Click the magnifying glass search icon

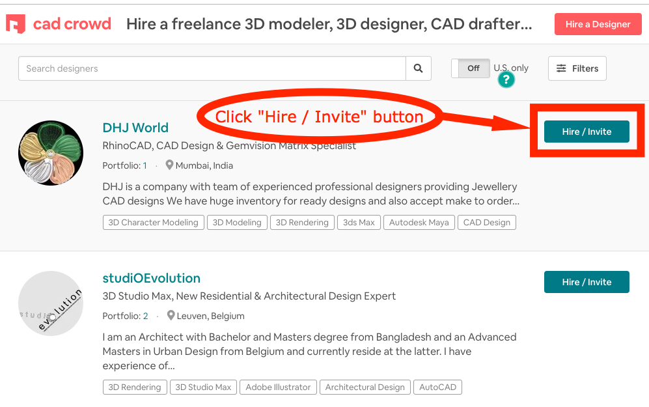418,68
